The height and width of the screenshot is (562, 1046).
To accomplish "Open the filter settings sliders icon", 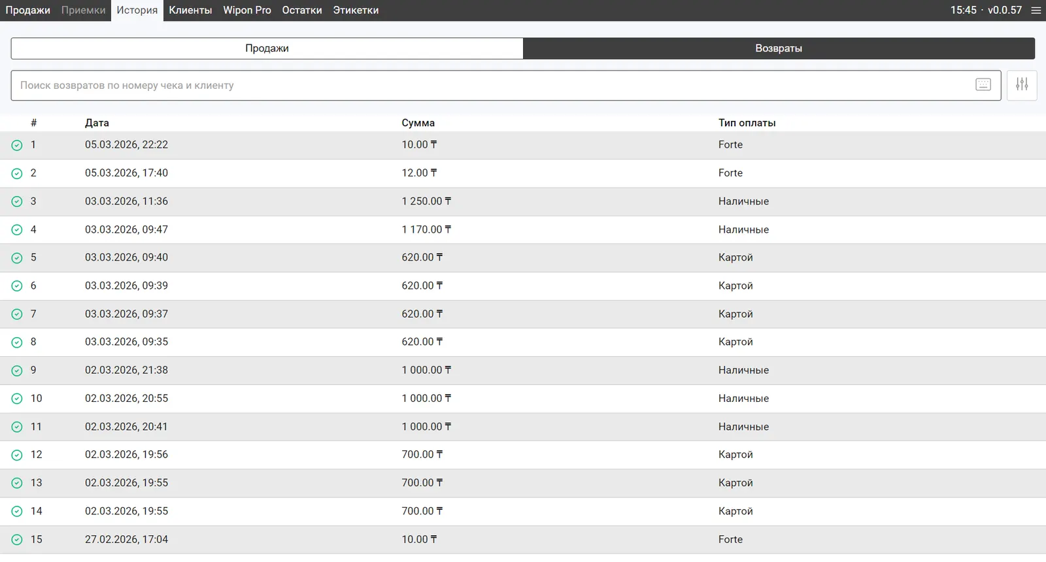I will [1022, 85].
